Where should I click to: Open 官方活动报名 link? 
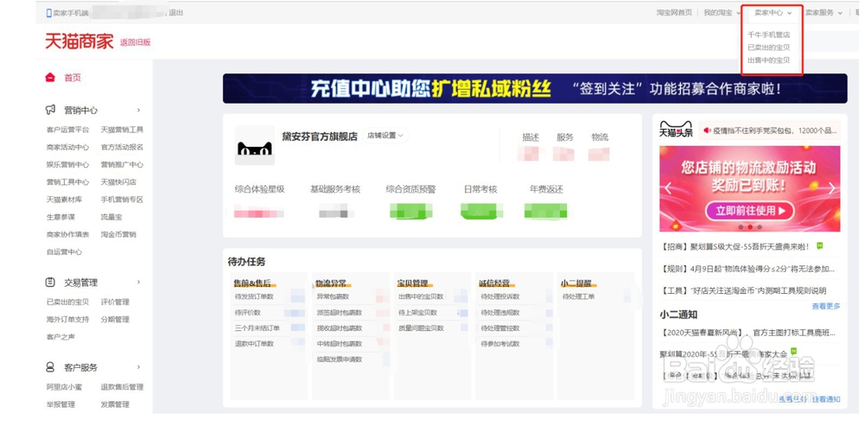click(122, 147)
